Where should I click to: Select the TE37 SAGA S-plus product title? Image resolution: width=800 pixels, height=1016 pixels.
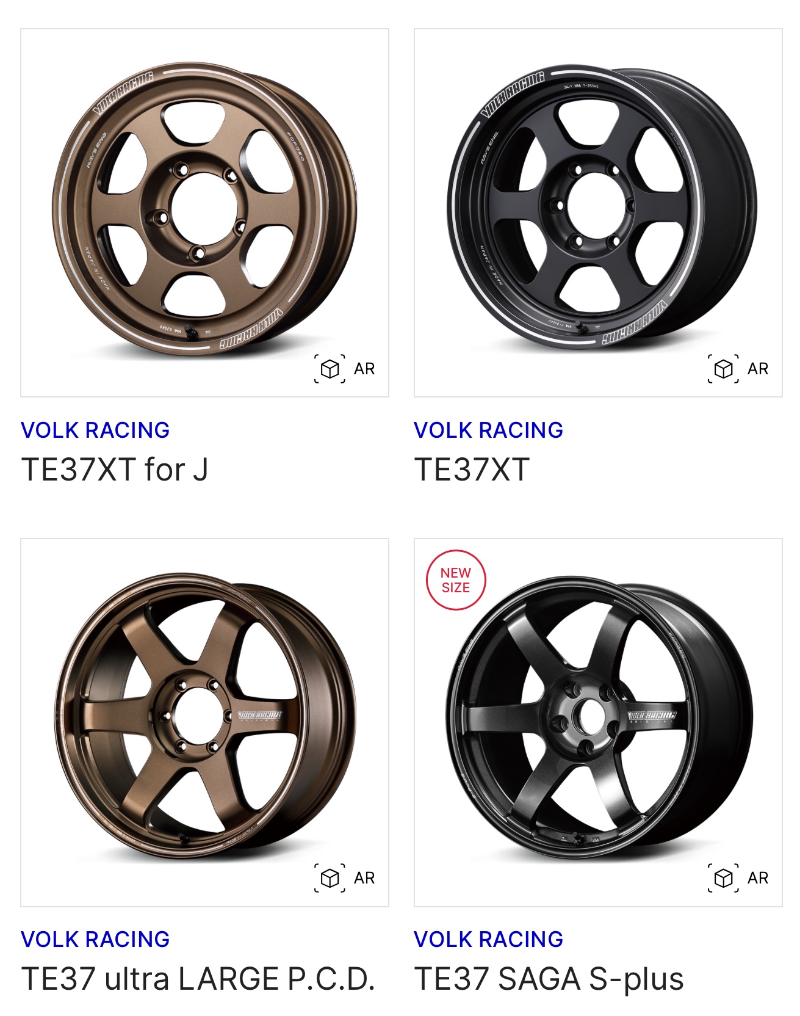coord(549,979)
